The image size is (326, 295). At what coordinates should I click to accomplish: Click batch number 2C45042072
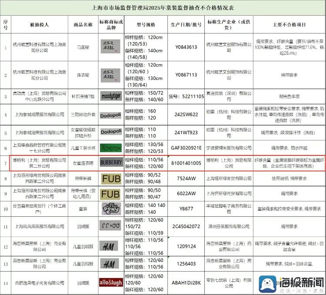pyautogui.click(x=186, y=226)
